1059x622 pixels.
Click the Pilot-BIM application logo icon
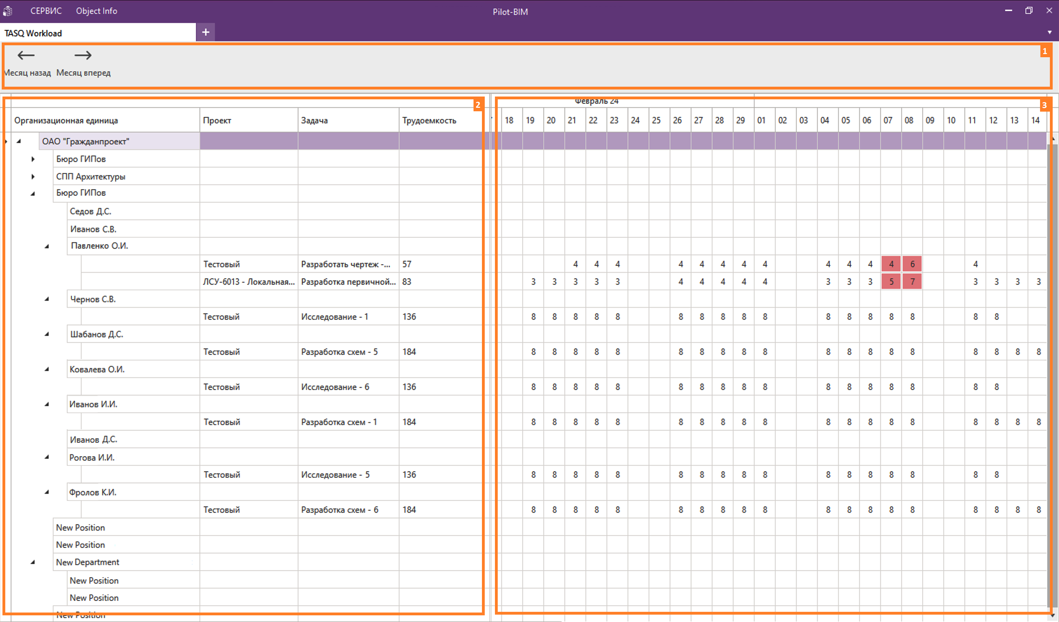point(8,11)
